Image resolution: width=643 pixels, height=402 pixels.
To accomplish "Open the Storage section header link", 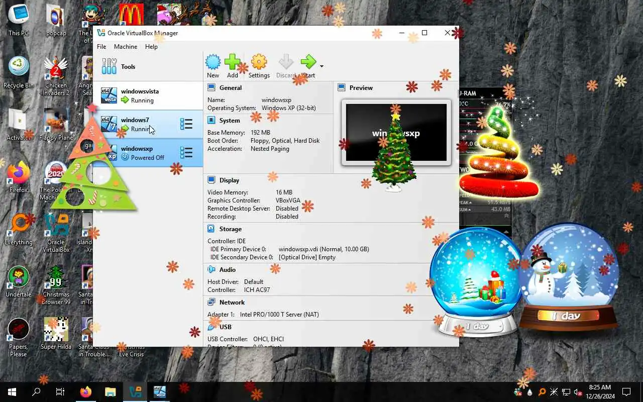I will pos(231,229).
